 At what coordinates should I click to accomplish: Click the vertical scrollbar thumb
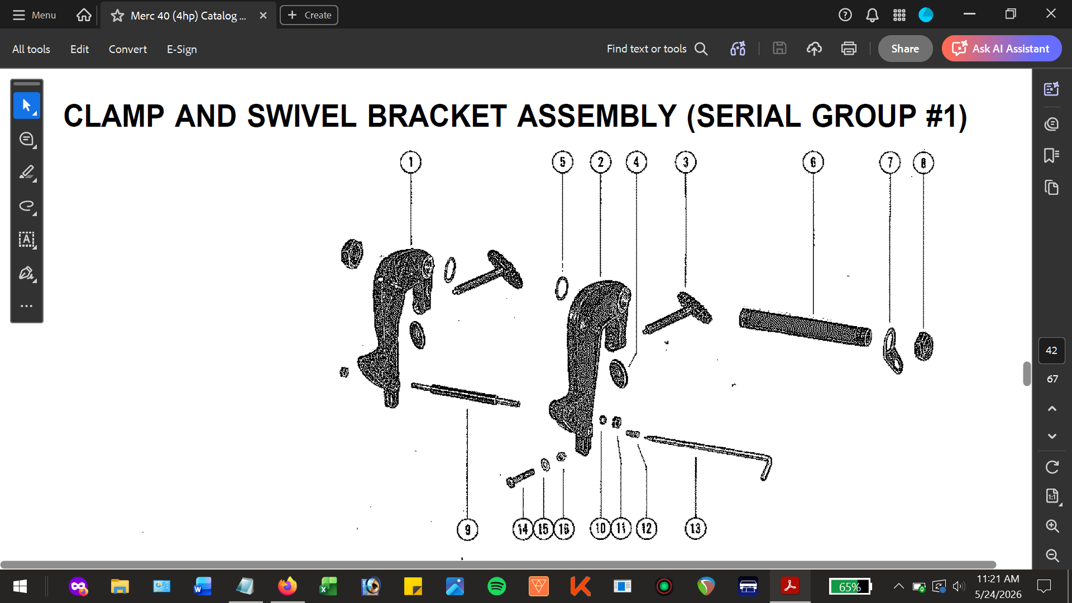[x=1026, y=374]
